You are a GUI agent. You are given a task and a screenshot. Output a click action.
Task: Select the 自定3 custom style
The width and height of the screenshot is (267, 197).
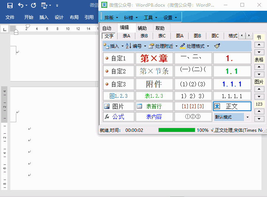(119, 84)
